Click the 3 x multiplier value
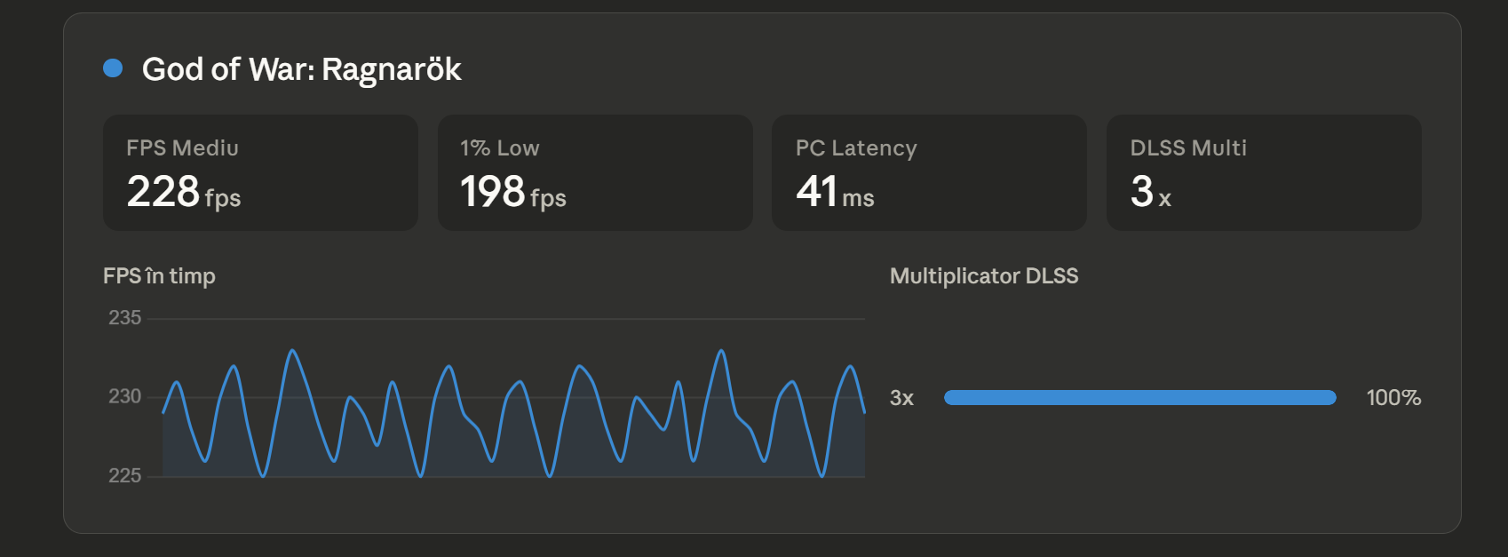Screen dimensions: 1508x557 tap(1150, 192)
